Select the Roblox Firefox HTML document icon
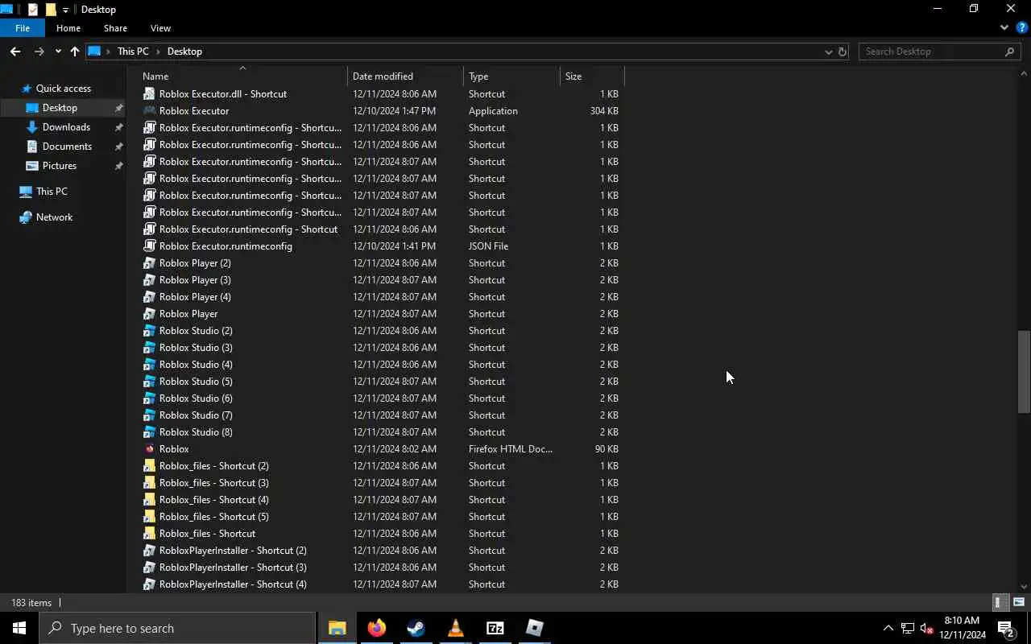The image size is (1031, 644). [x=149, y=449]
